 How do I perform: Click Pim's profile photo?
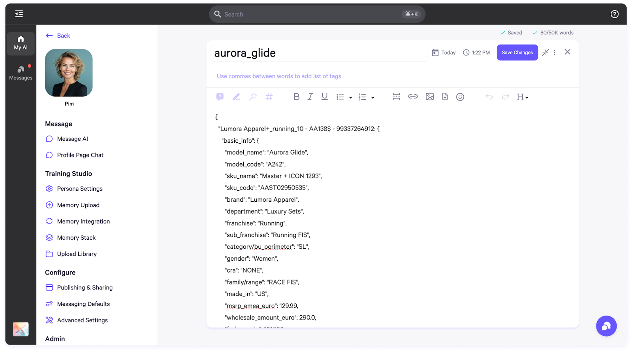coord(69,73)
